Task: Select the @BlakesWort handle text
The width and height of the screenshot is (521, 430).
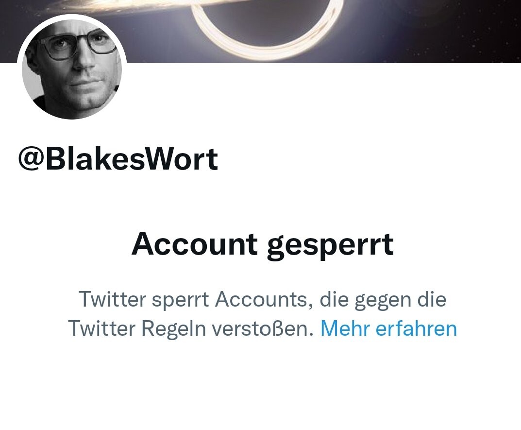Action: [x=118, y=159]
